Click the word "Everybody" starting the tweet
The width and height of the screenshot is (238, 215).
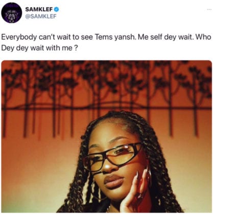click(19, 37)
